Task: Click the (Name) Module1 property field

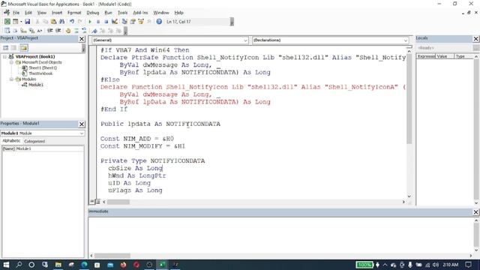Action: tap(43, 148)
